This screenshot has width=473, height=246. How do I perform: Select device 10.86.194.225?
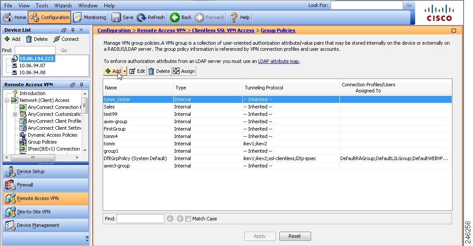click(37, 59)
